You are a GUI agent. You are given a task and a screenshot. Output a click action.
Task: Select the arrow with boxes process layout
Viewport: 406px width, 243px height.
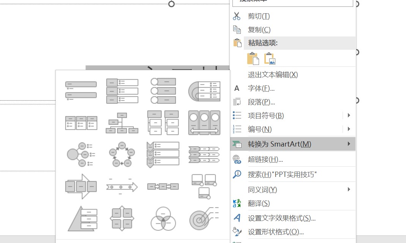81,186
